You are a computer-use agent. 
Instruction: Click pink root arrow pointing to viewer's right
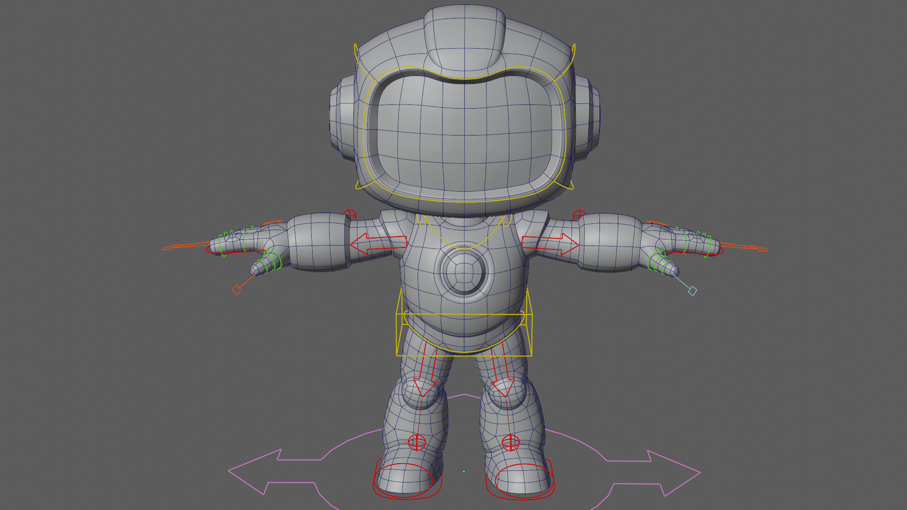pos(654,472)
